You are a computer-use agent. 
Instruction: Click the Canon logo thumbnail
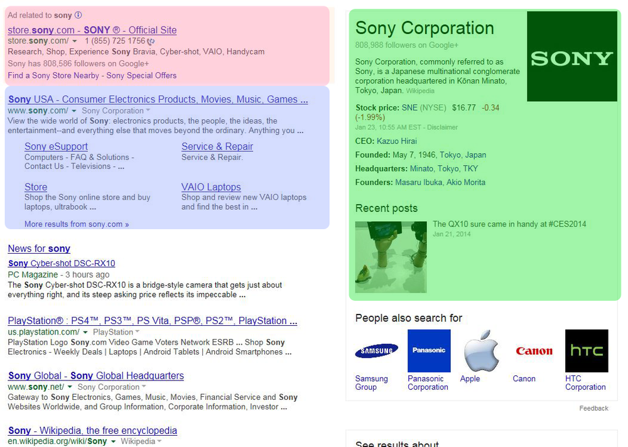pos(534,350)
